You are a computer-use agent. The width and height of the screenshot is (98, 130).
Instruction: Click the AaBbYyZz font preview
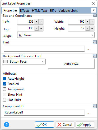(x=71, y=64)
